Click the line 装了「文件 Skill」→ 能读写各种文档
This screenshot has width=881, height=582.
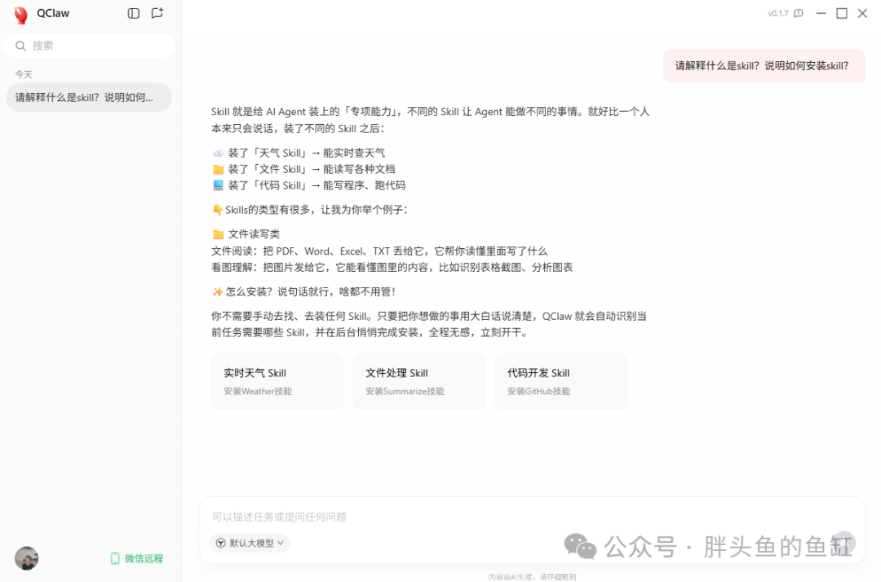point(304,169)
